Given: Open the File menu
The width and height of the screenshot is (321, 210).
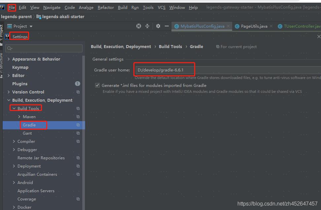Looking at the screenshot, I should [12, 7].
